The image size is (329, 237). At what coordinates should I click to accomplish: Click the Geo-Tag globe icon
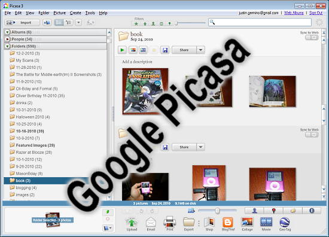[285, 224]
